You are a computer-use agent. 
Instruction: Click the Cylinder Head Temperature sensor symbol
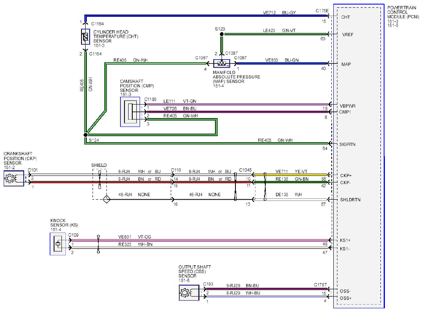point(86,36)
